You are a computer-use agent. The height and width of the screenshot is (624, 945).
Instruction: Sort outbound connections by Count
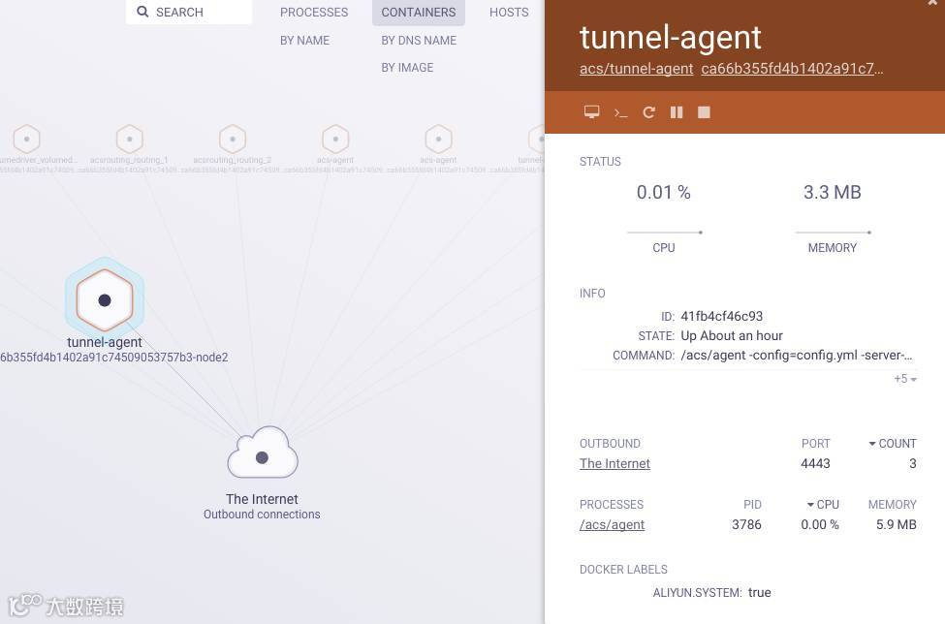click(892, 444)
